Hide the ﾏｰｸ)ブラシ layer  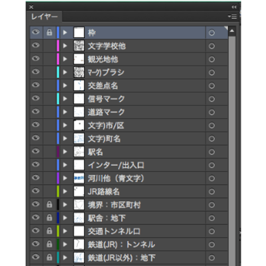click(x=36, y=72)
